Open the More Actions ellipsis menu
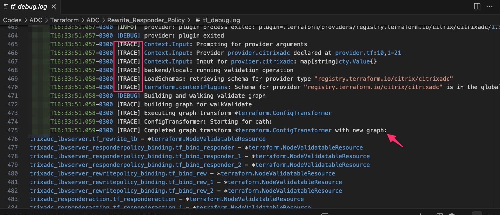The height and width of the screenshot is (215, 500). (489, 6)
